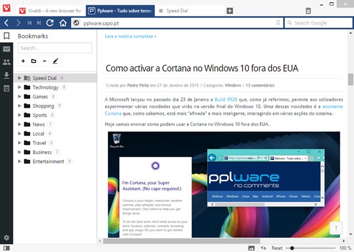The width and height of the screenshot is (354, 252).
Task: Open the Downloads panel
Action: (6, 75)
